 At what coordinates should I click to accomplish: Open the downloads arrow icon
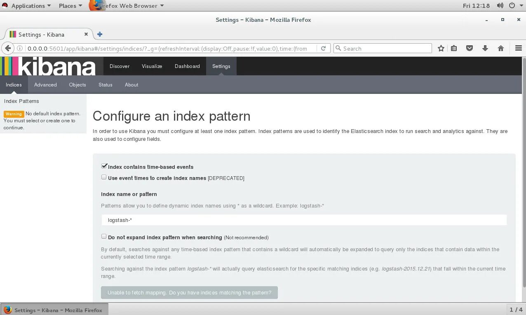click(485, 48)
